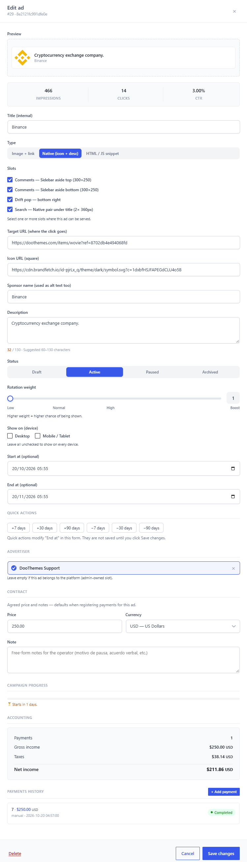Focus the Start at date field
The width and height of the screenshot is (247, 862).
click(x=123, y=468)
